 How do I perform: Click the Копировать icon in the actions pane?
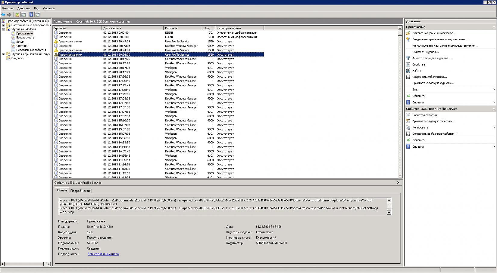[408, 127]
